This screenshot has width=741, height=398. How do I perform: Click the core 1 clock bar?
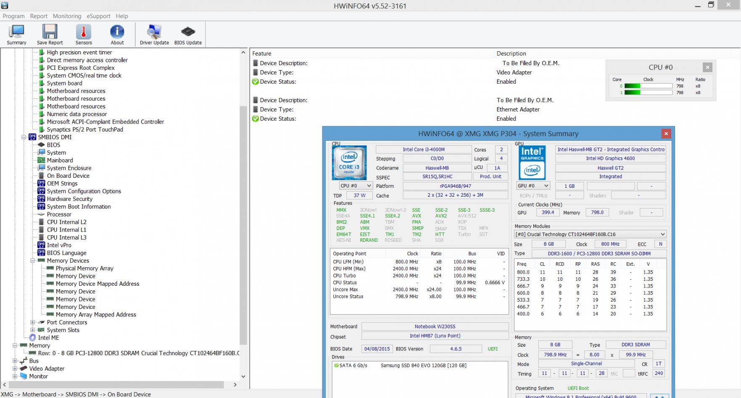point(649,92)
